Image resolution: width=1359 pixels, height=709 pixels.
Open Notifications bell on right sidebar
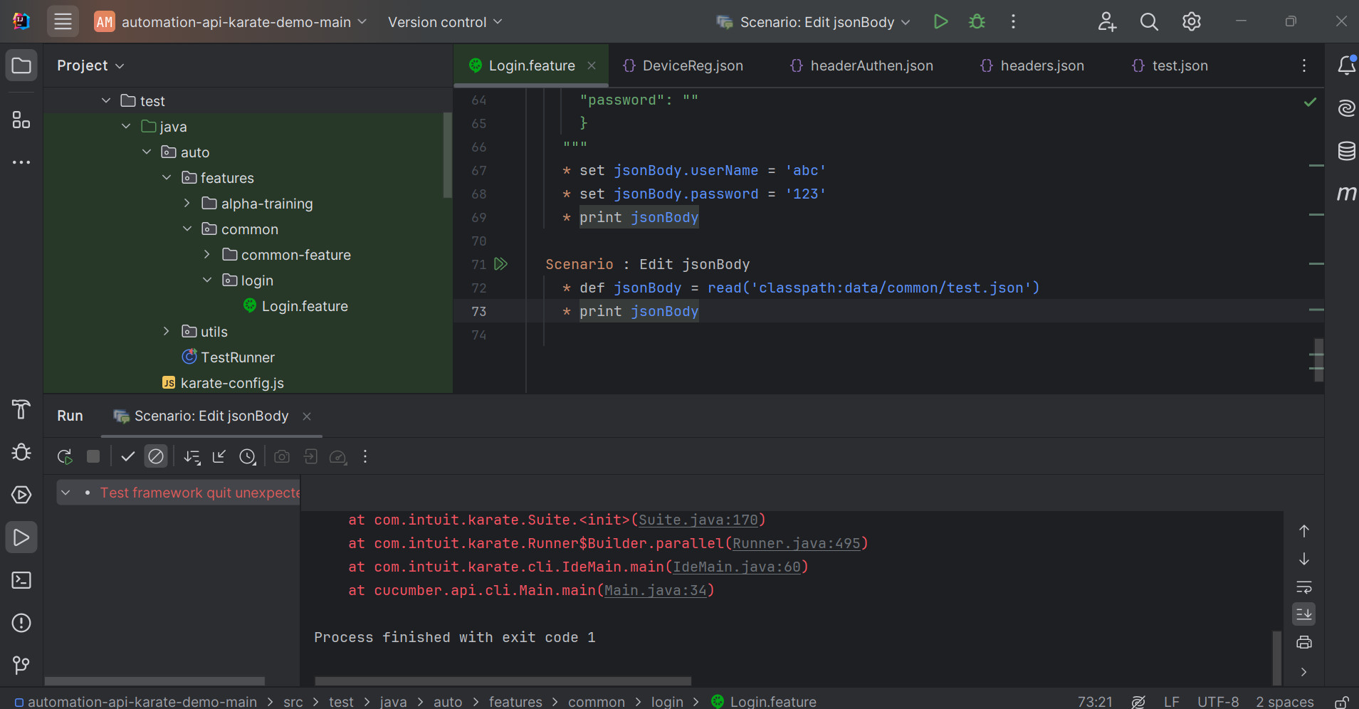[x=1345, y=65]
